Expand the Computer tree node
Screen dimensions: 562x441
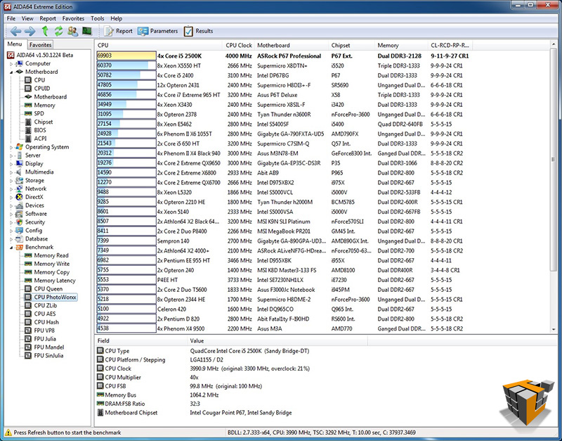coord(11,64)
